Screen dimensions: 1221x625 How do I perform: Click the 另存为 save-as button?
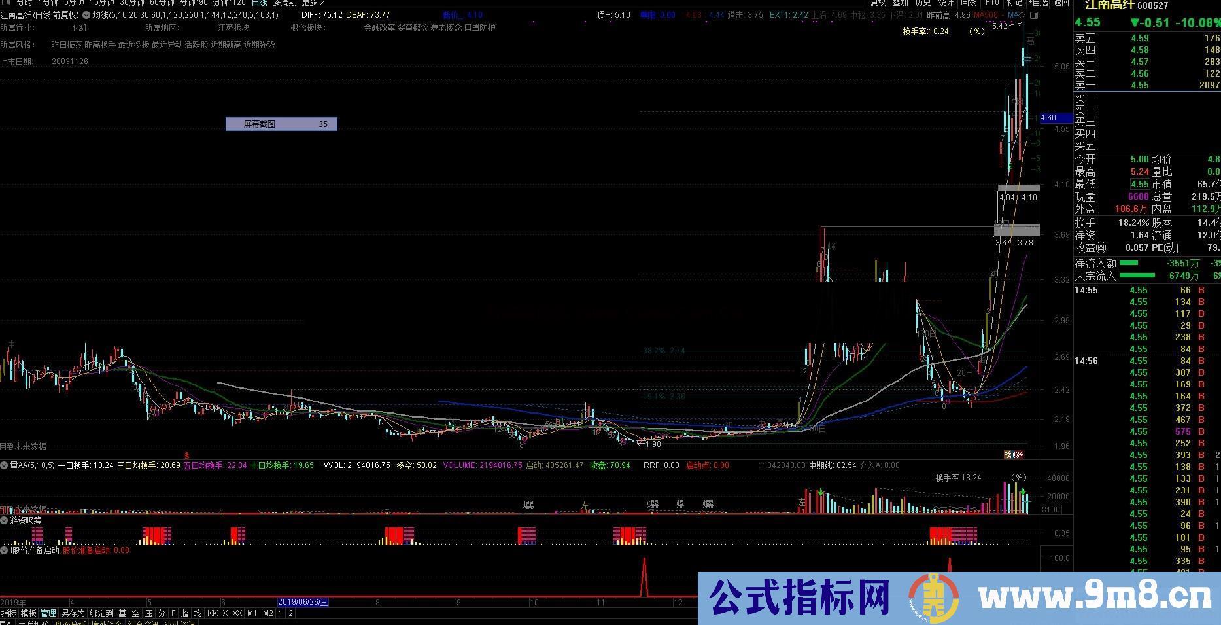pos(73,614)
